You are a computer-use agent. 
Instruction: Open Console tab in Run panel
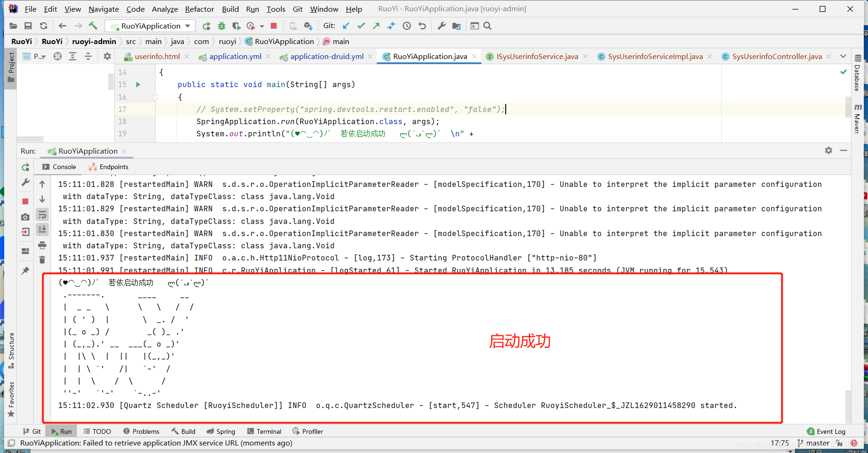(59, 167)
